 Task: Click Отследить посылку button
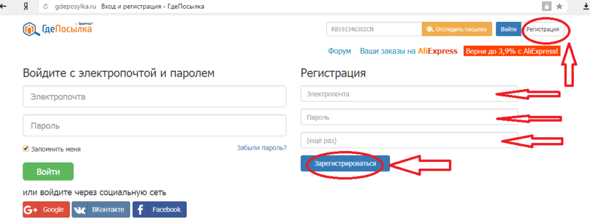457,29
